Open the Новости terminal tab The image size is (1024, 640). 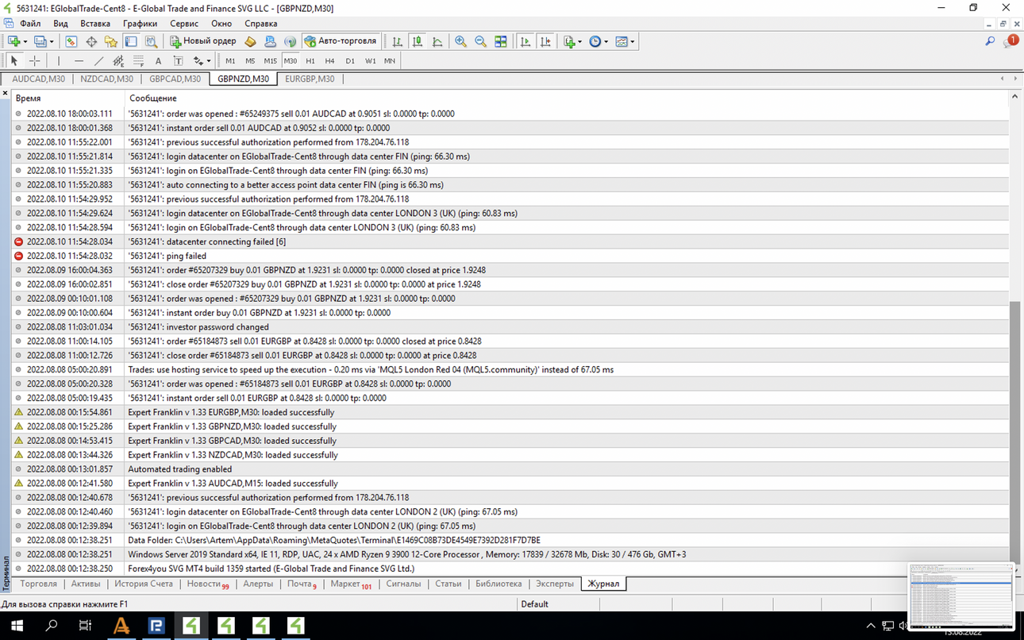click(208, 584)
